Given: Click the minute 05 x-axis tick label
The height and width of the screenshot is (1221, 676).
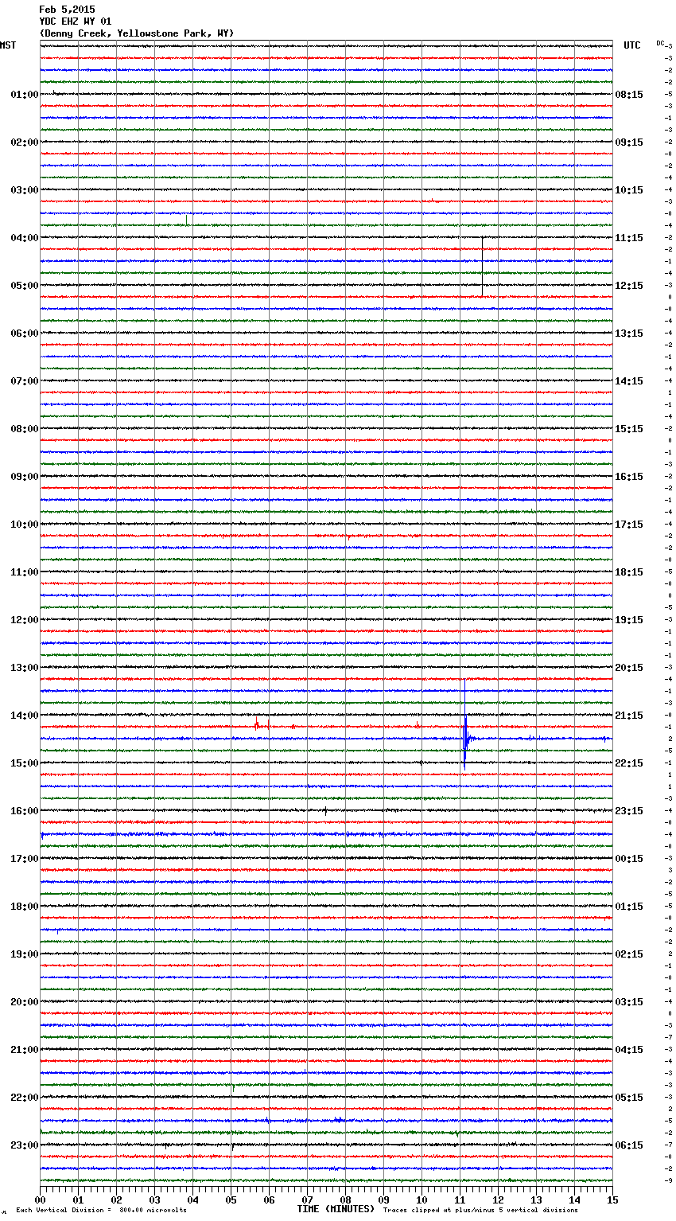Looking at the screenshot, I should click(231, 1200).
